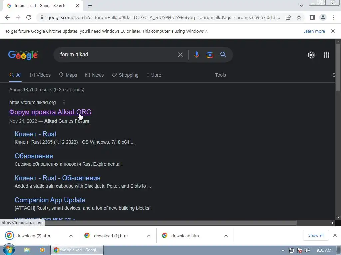This screenshot has width=341, height=255.
Task: Open the network tray icon
Action: coord(291,250)
